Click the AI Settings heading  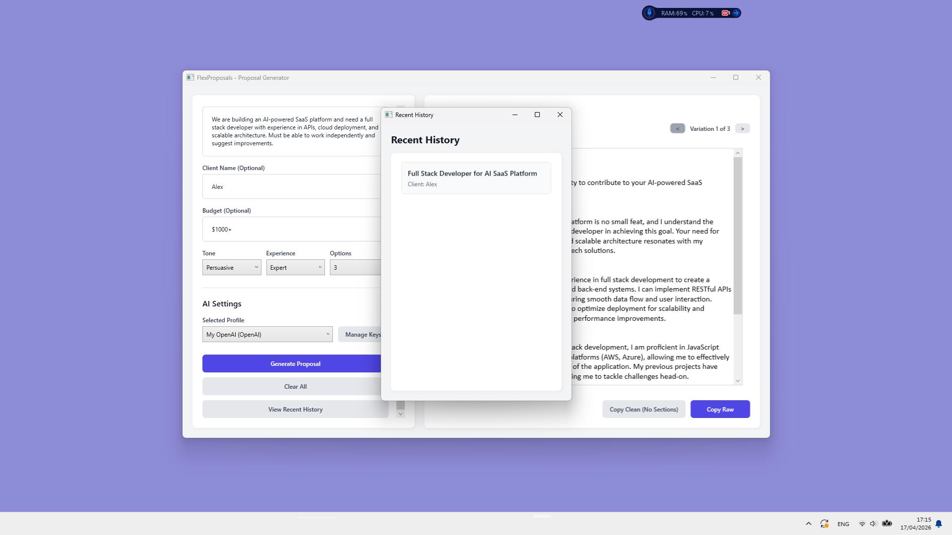[x=222, y=303]
